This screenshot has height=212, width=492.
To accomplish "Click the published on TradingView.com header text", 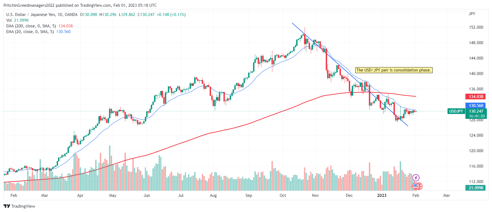I will 84,5.
